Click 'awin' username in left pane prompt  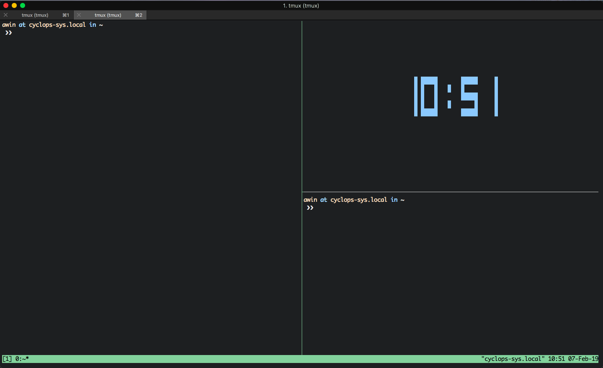click(x=9, y=25)
